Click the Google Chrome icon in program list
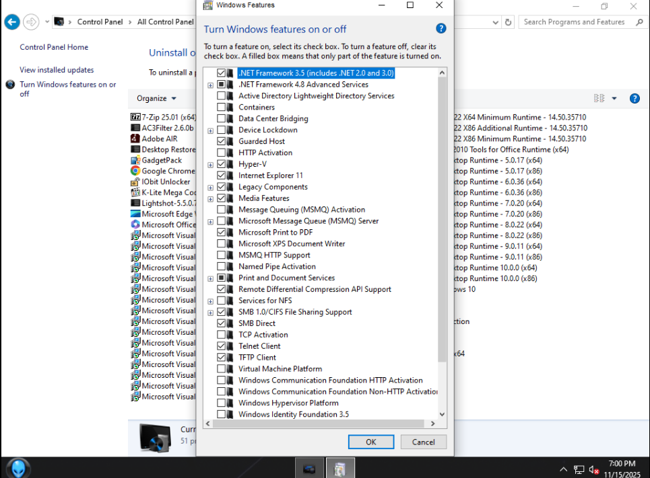650x478 pixels. 135,171
